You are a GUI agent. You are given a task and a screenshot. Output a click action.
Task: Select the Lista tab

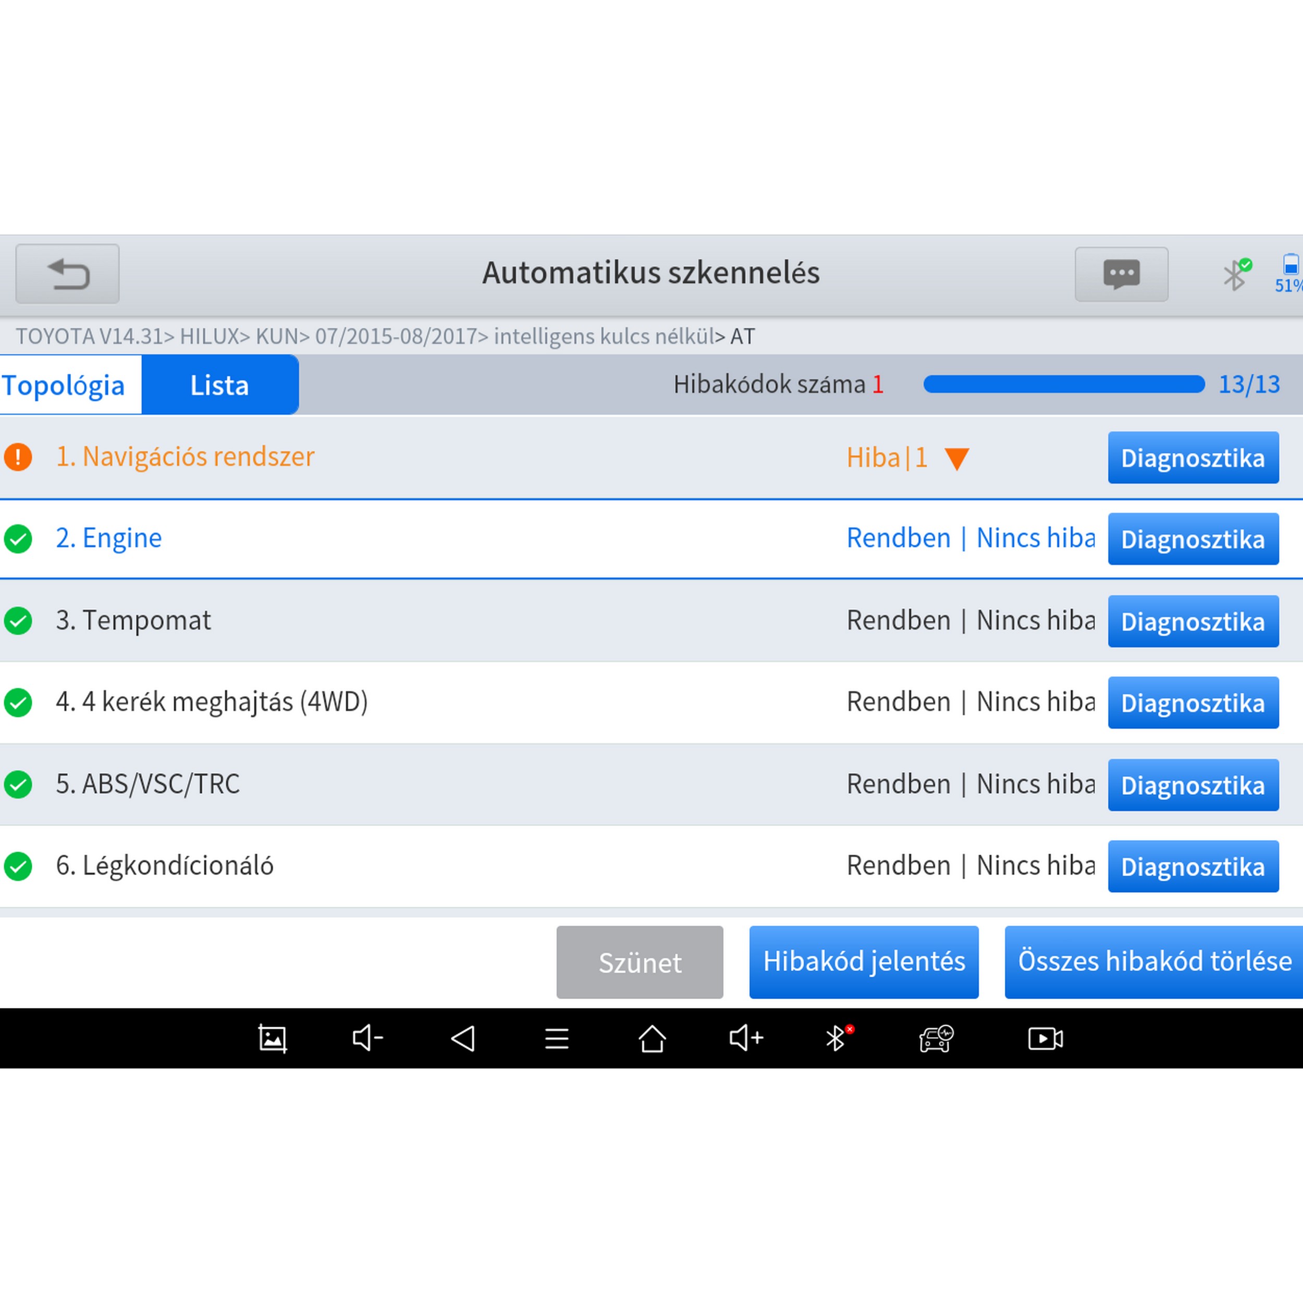(220, 385)
